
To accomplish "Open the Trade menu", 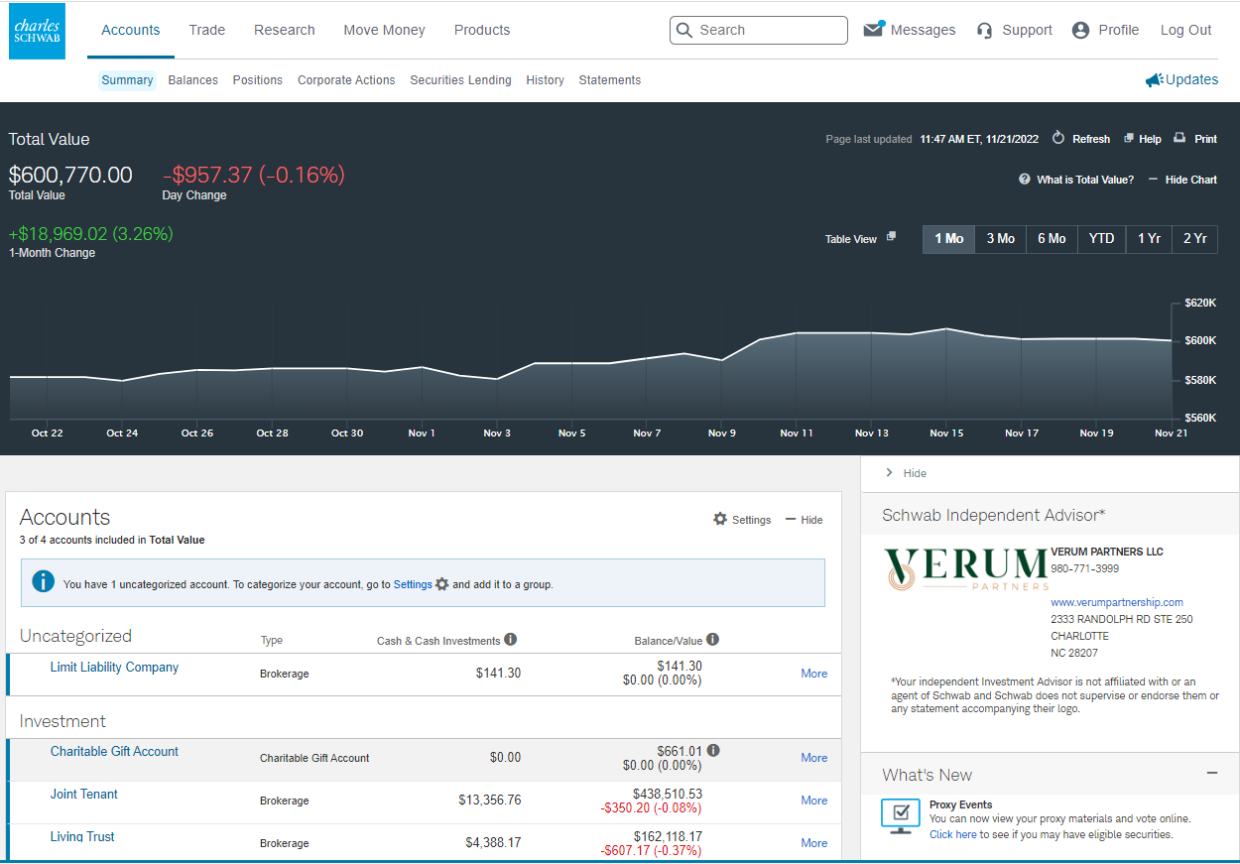I will [x=206, y=30].
